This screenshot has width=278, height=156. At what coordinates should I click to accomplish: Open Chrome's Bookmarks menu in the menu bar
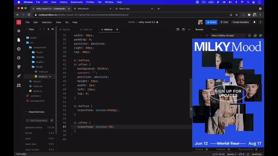pos(77,2)
